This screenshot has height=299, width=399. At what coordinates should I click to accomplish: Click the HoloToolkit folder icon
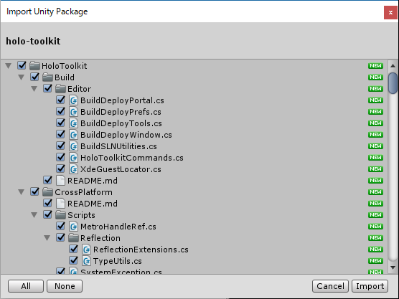click(34, 65)
